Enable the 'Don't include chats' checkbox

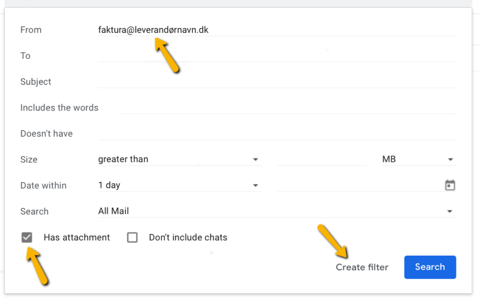pos(132,237)
